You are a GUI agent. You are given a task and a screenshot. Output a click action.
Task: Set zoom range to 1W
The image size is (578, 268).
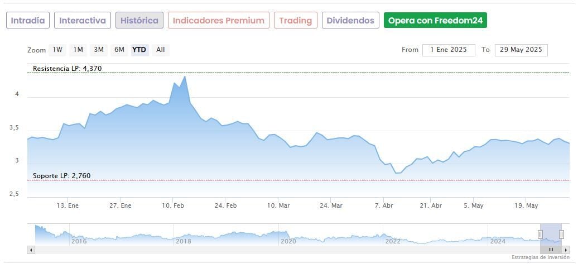pyautogui.click(x=57, y=50)
